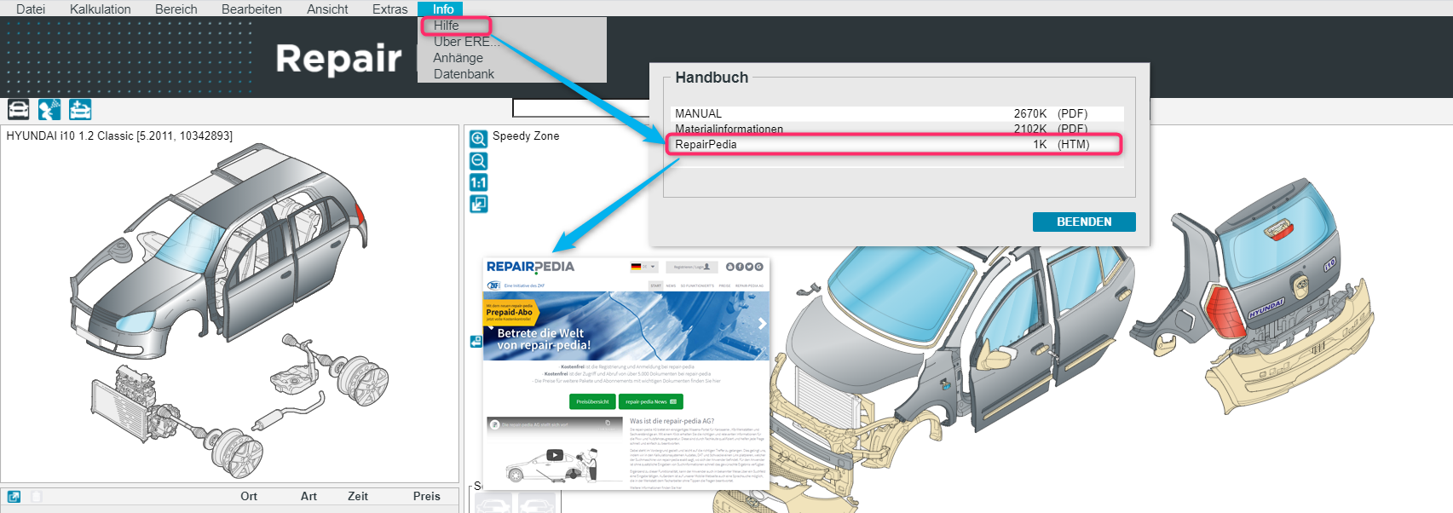Click the Speedy Zone label

(x=526, y=135)
